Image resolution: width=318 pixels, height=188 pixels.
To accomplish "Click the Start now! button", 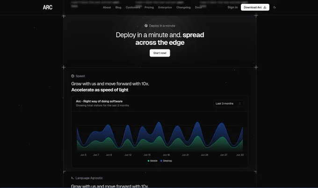I will click(160, 53).
